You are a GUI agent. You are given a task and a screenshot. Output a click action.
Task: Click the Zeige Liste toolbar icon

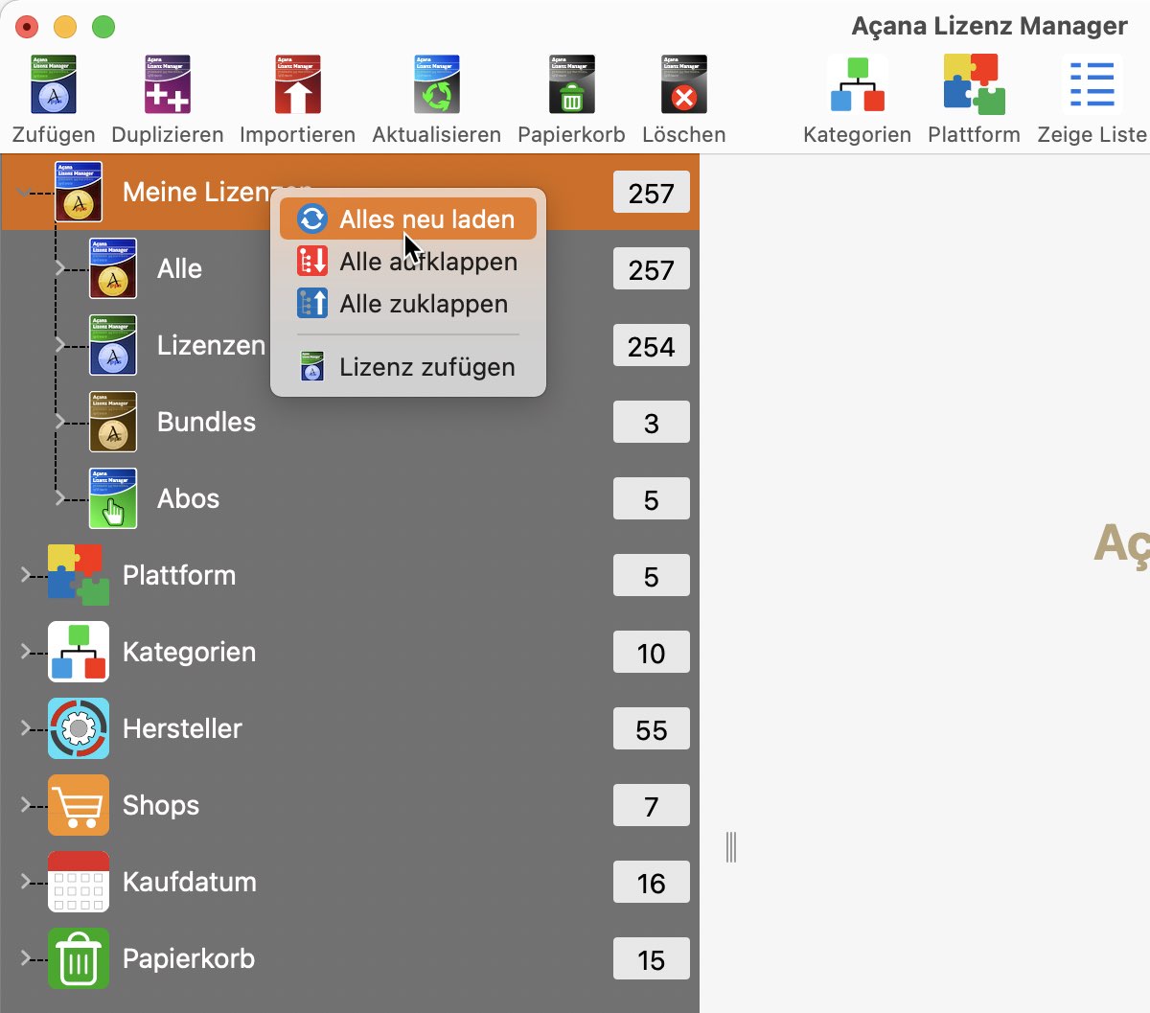1092,85
